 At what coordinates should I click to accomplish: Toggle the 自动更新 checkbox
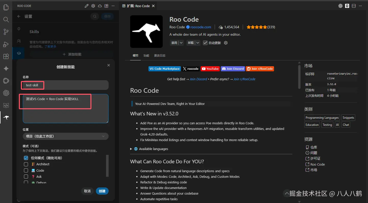(205, 43)
